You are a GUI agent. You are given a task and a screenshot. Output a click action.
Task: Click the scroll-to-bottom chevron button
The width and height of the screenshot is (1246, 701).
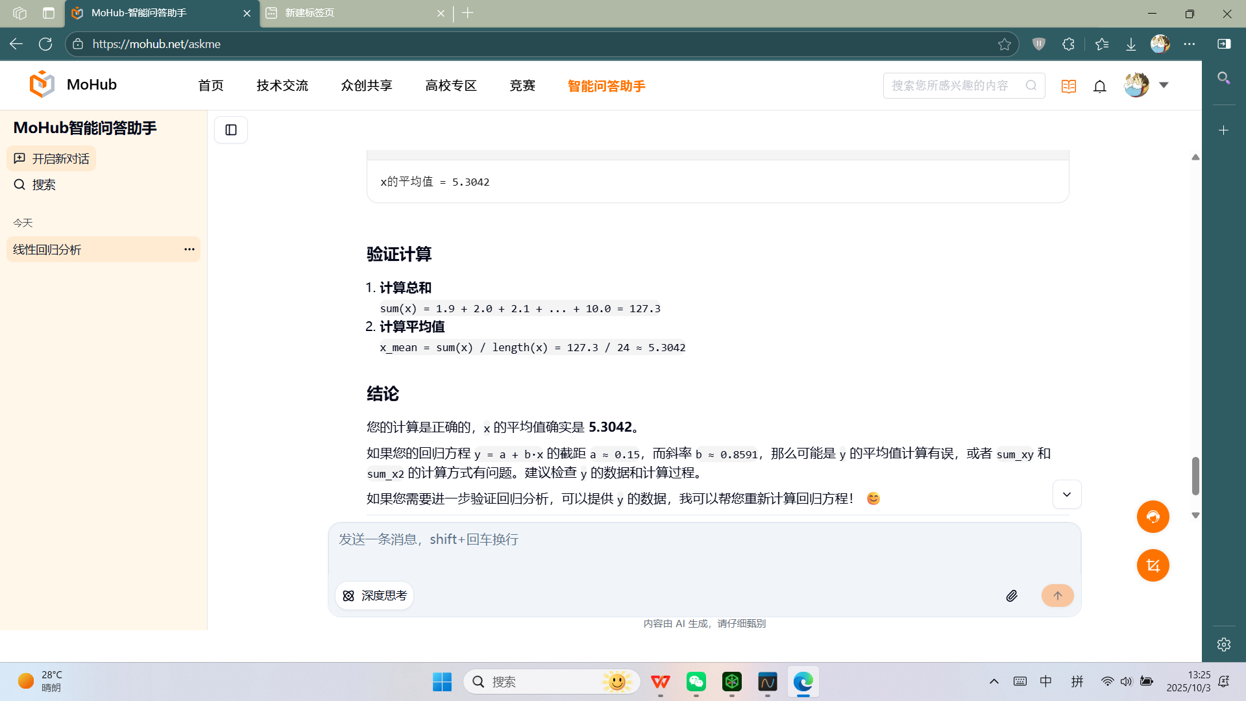coord(1067,495)
